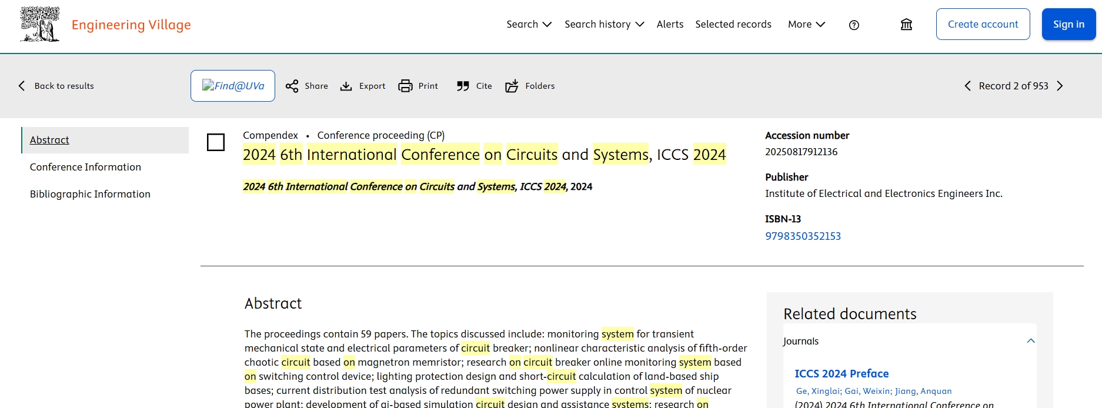Screen dimensions: 1102x408
Task: Open the help question mark icon
Action: pyautogui.click(x=854, y=25)
